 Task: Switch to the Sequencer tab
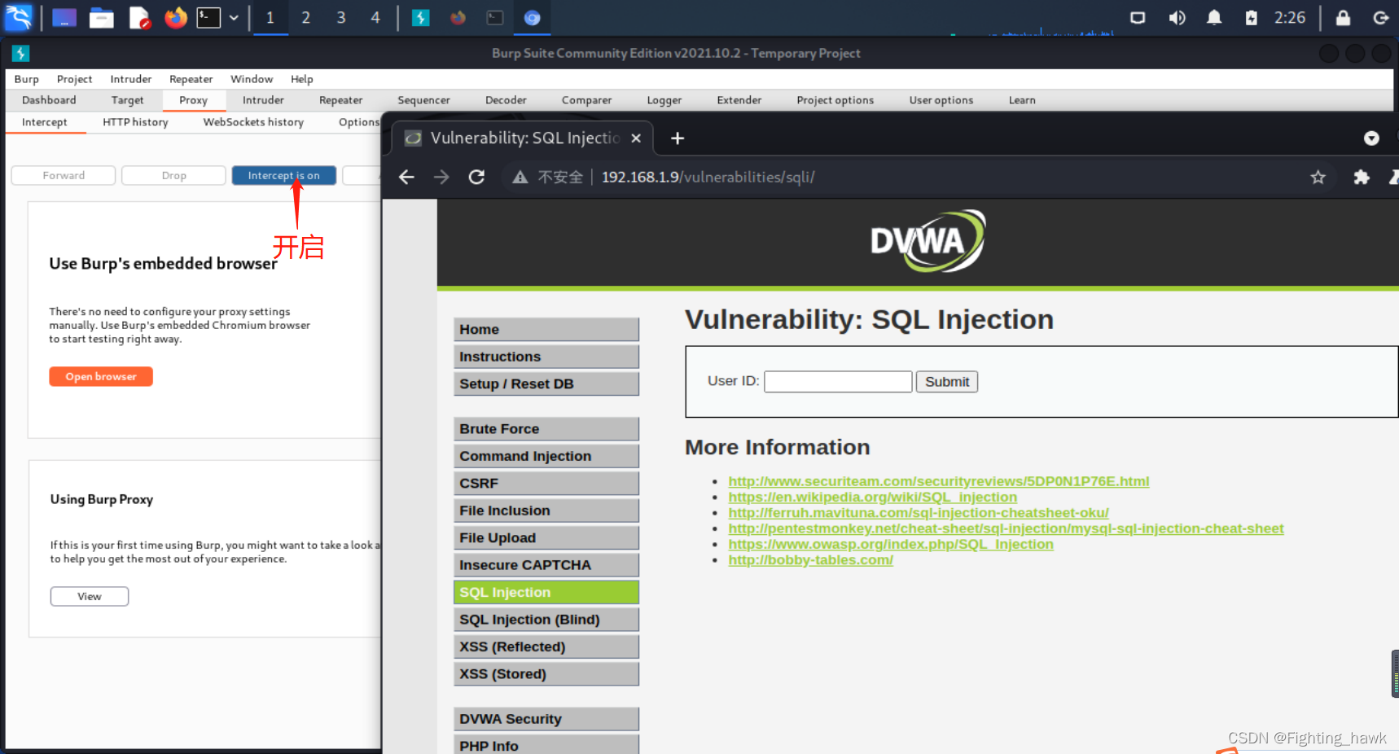(423, 100)
